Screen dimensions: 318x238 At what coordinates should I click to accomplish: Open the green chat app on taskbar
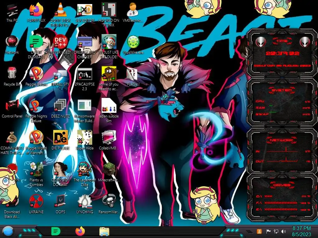coord(56,231)
